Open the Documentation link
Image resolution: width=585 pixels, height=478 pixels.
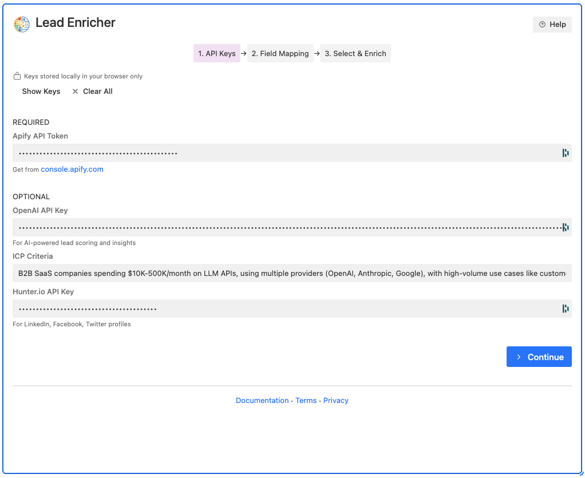[x=262, y=400]
